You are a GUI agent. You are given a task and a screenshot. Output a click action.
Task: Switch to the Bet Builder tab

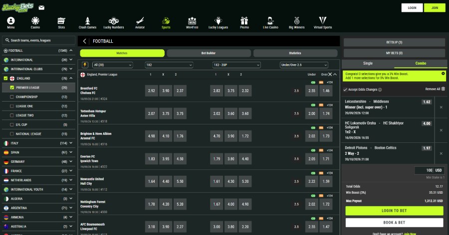(209, 53)
